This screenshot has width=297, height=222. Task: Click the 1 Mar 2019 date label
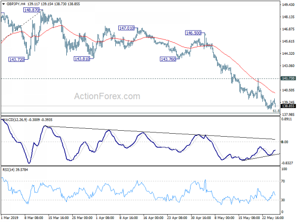click(10, 218)
